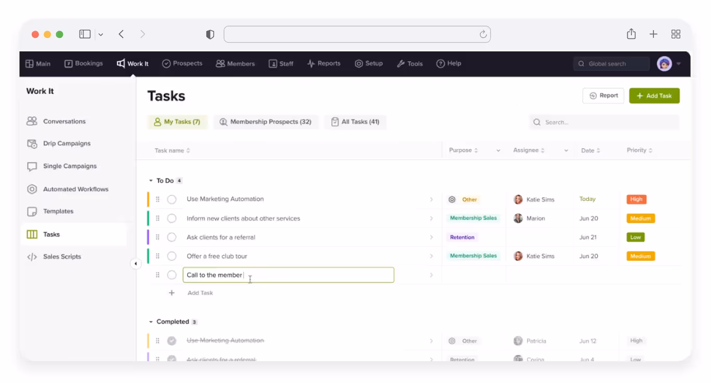
Task: Click the privacy shield icon
Action: click(x=210, y=34)
